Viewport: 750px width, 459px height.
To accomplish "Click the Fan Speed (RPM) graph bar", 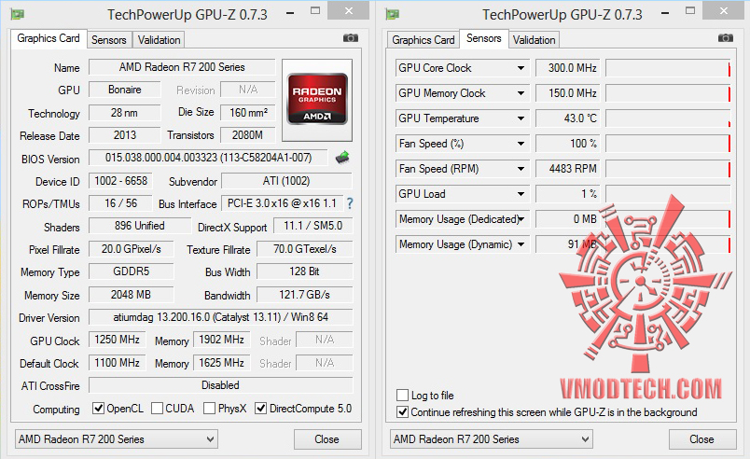I will click(668, 169).
